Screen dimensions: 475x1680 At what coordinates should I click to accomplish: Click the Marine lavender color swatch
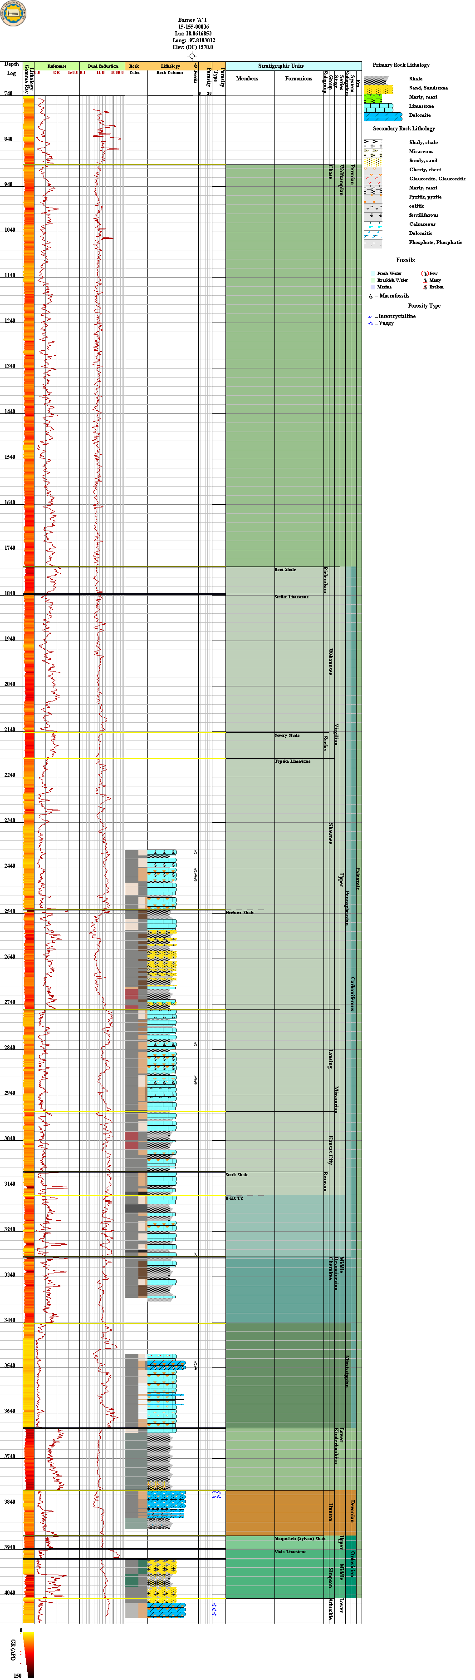(373, 287)
